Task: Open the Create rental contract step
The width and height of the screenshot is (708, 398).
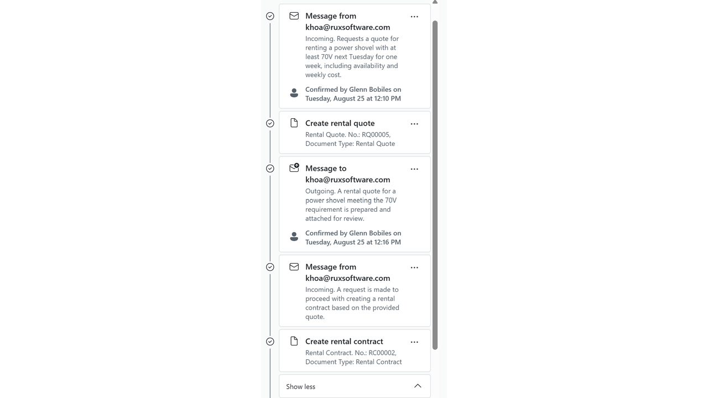Action: click(x=344, y=342)
